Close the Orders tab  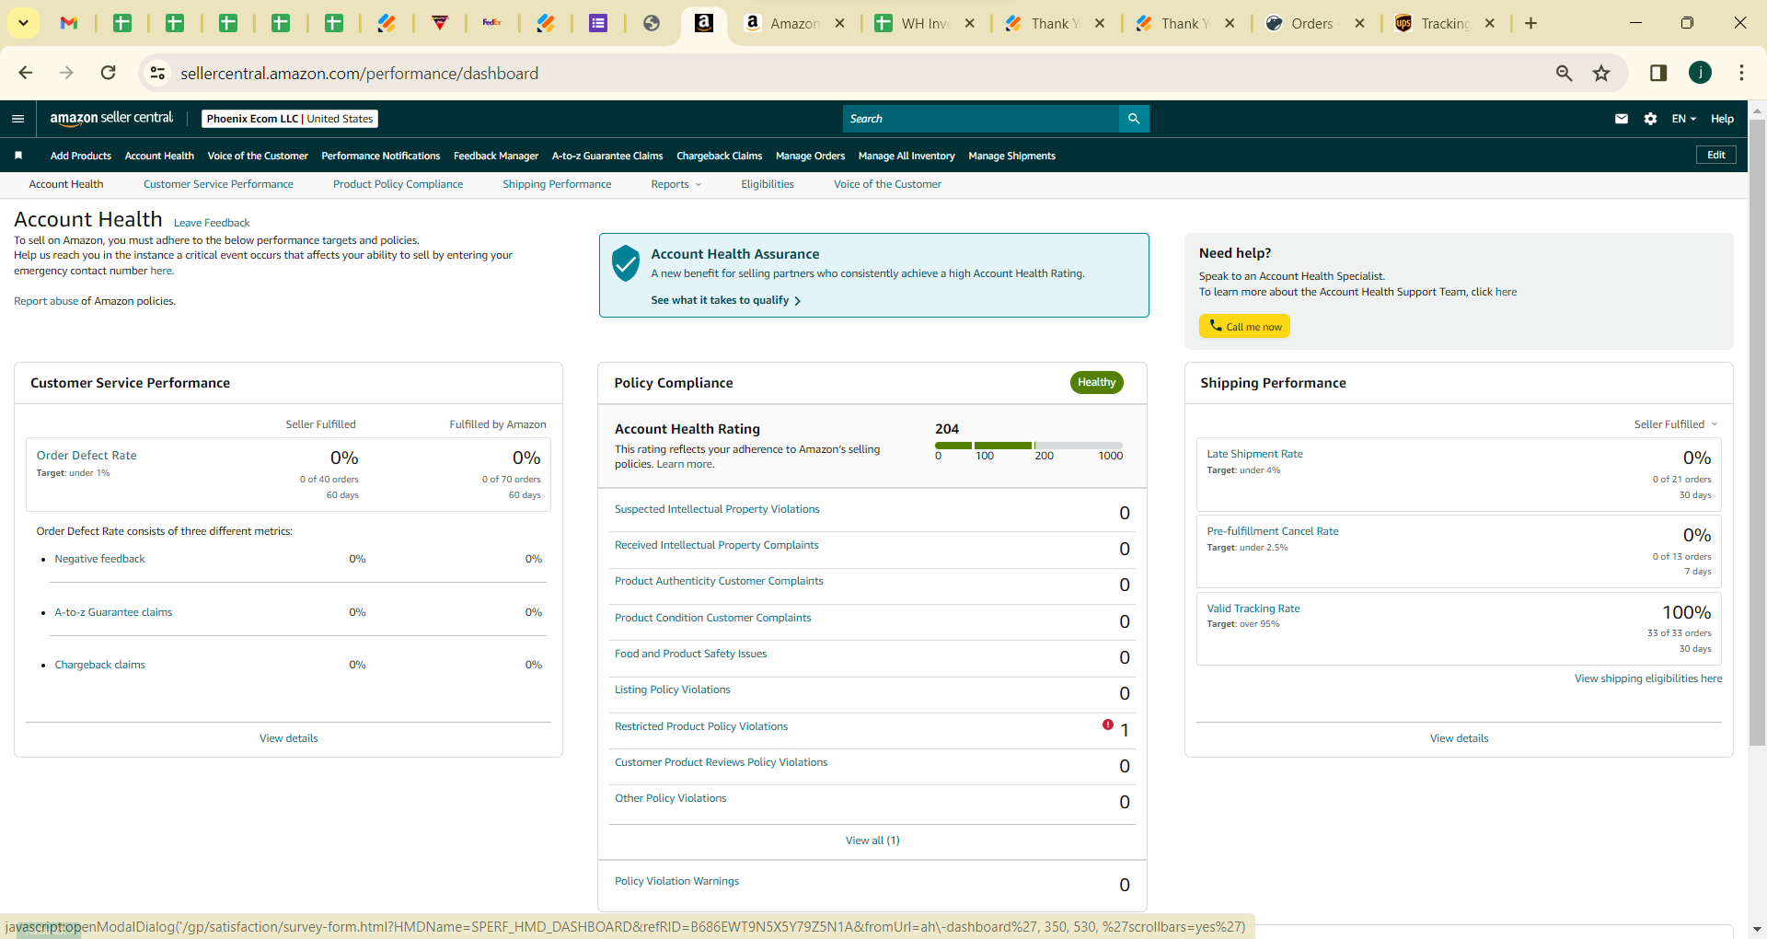(x=1359, y=23)
